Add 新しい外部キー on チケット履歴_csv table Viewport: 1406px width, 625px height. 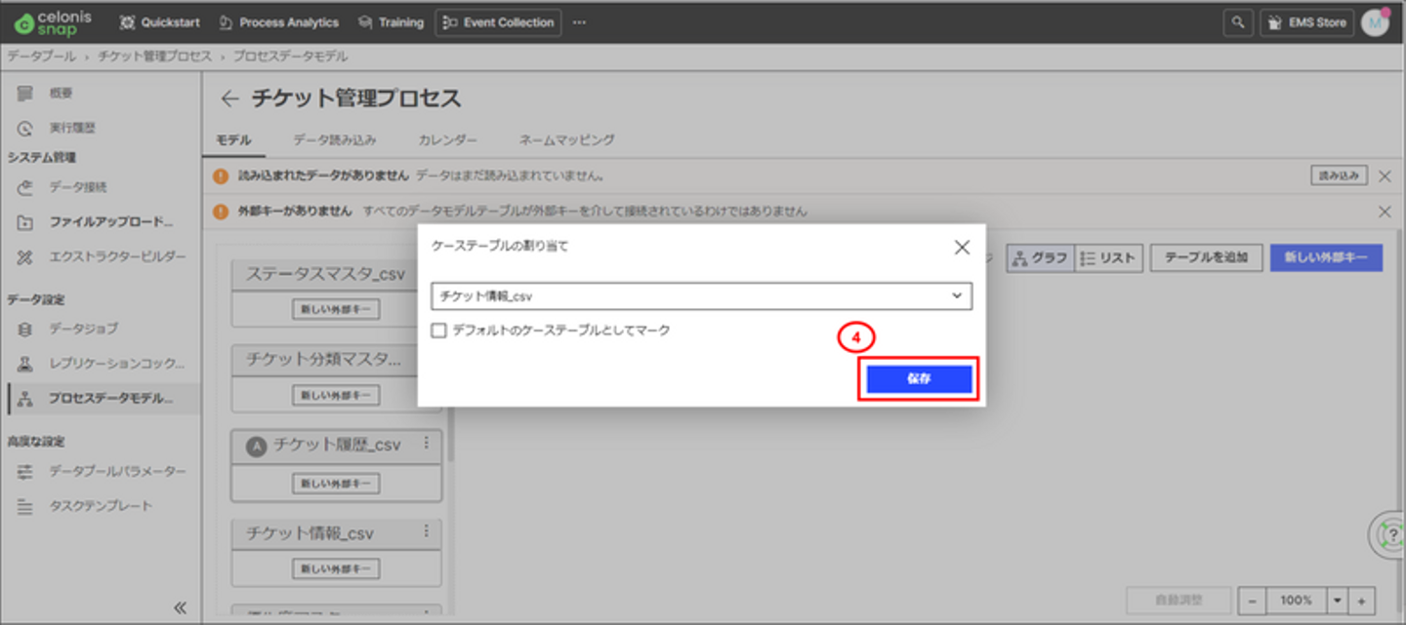pyautogui.click(x=336, y=483)
